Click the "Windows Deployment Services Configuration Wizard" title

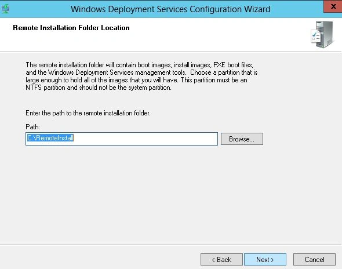pyautogui.click(x=170, y=9)
